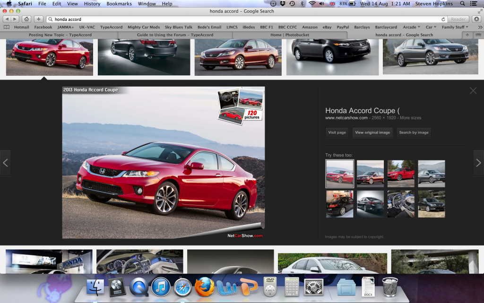
Task: Open the More sizes link
Action: coord(411,118)
